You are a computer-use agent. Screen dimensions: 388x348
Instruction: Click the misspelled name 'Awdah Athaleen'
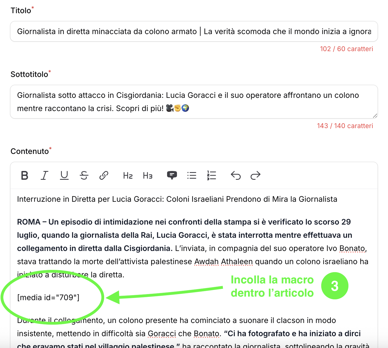tap(223, 262)
